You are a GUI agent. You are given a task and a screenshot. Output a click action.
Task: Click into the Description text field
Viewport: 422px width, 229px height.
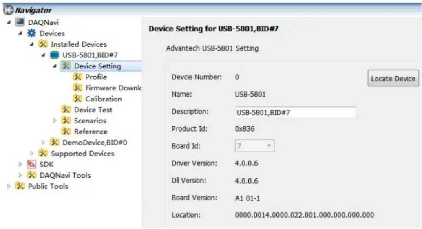tap(296, 112)
